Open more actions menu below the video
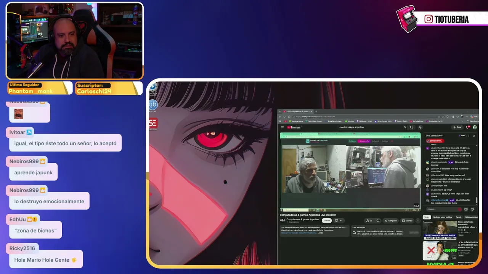The height and width of the screenshot is (274, 488). pyautogui.click(x=418, y=221)
